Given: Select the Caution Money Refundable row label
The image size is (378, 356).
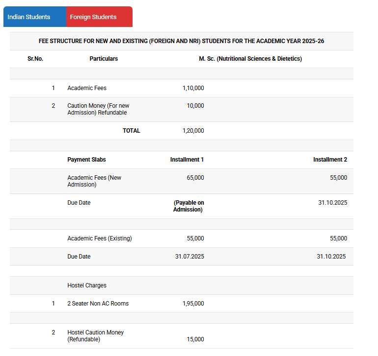Looking at the screenshot, I should [x=98, y=109].
